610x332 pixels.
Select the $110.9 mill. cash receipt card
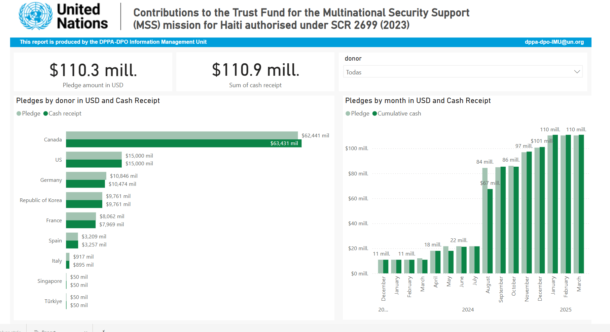255,72
